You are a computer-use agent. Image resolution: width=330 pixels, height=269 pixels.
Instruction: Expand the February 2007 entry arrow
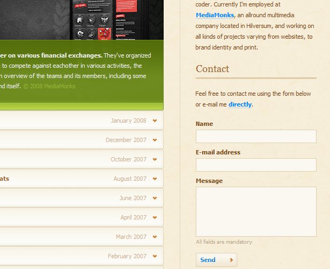[x=155, y=256]
